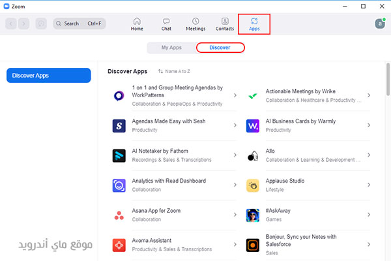Image resolution: width=391 pixels, height=261 pixels.
Task: Open the Meetings clock icon
Action: [x=195, y=21]
